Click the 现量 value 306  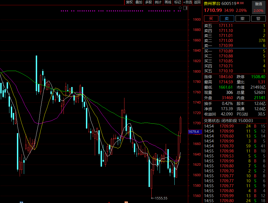[229, 93]
